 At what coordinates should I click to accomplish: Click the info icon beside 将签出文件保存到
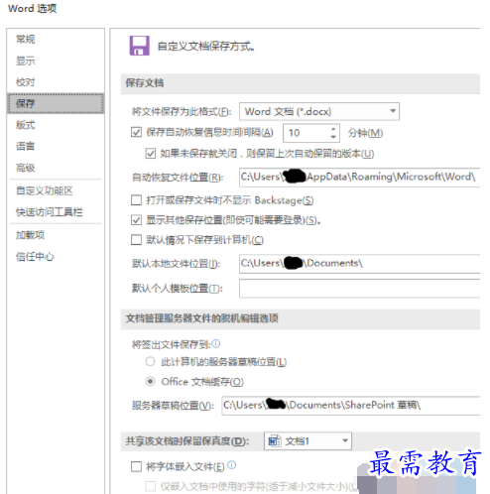(216, 344)
